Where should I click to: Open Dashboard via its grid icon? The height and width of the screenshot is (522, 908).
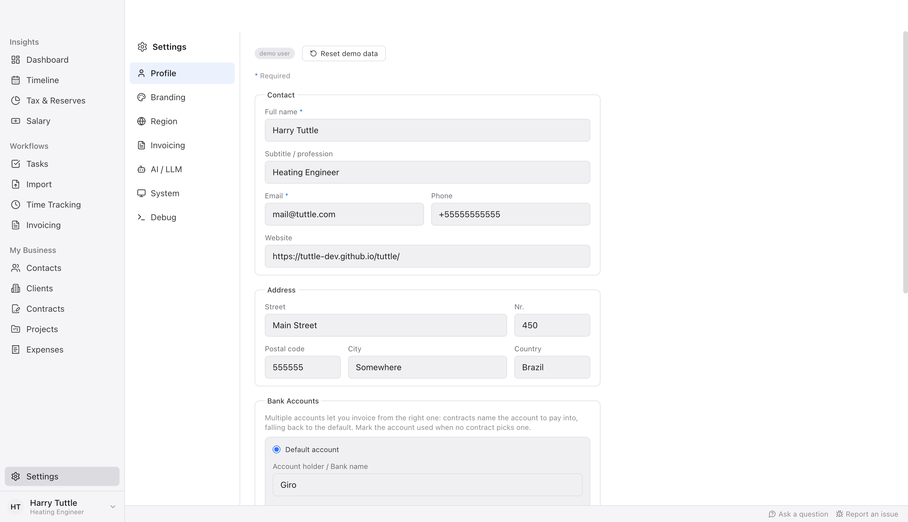coord(15,59)
